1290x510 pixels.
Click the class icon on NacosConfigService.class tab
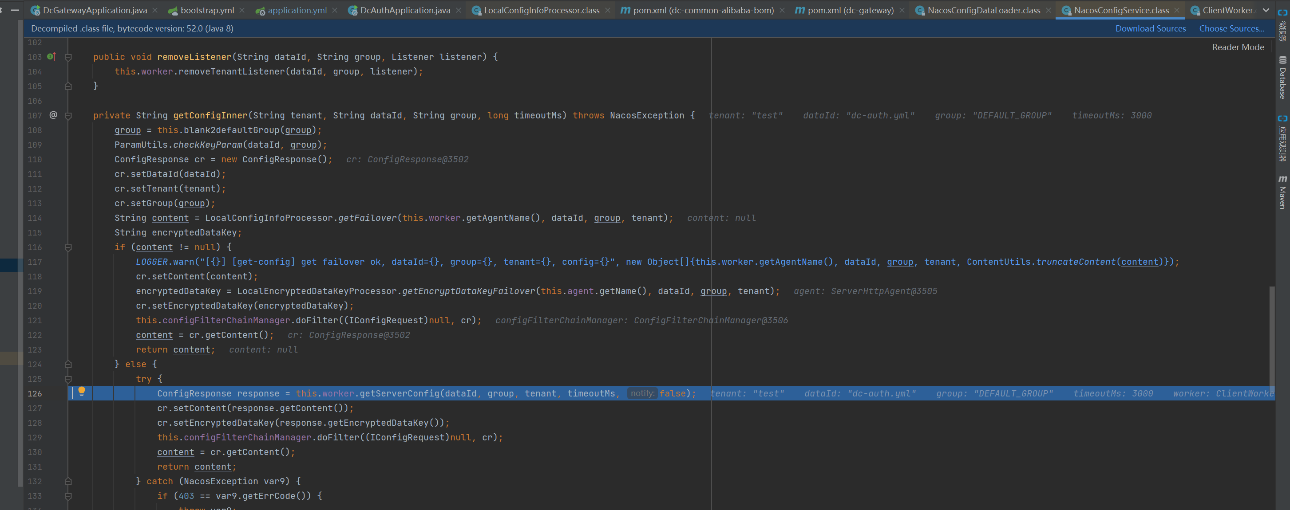[x=1068, y=9]
